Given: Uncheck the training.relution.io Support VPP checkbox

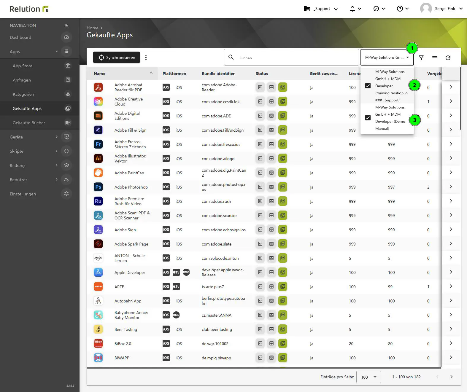Looking at the screenshot, I should [368, 86].
